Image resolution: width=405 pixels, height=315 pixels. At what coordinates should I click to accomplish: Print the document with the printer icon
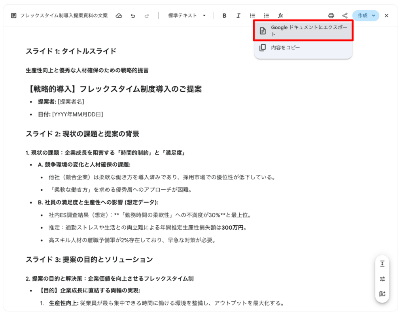331,16
